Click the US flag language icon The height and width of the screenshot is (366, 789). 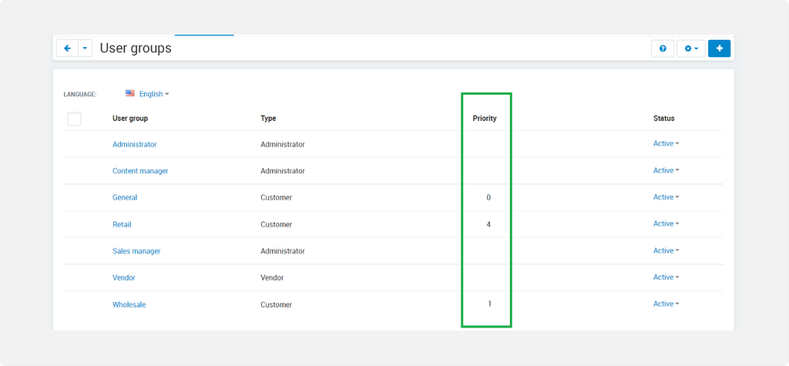click(130, 93)
